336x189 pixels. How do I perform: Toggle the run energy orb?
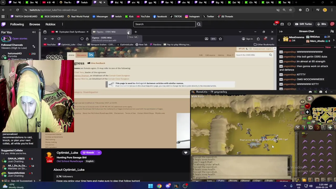(x=310, y=118)
